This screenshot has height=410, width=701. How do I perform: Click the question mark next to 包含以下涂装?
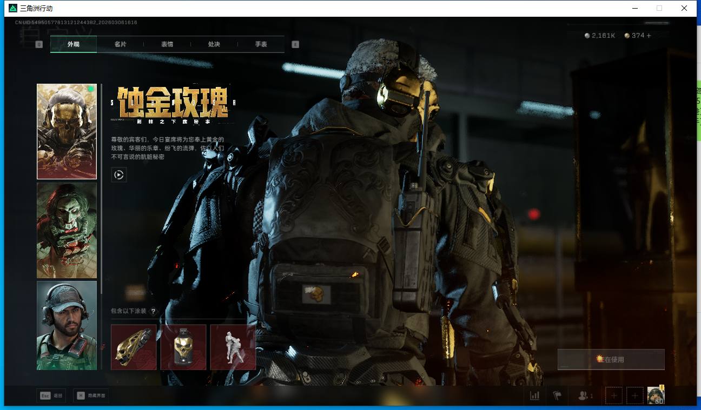click(153, 311)
